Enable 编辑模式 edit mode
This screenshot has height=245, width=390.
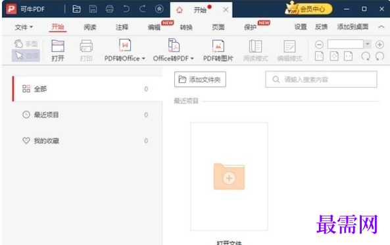[x=289, y=50]
